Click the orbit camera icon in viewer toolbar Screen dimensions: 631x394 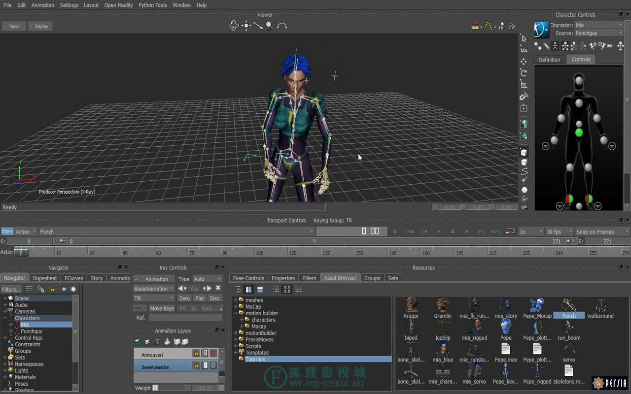tap(234, 26)
